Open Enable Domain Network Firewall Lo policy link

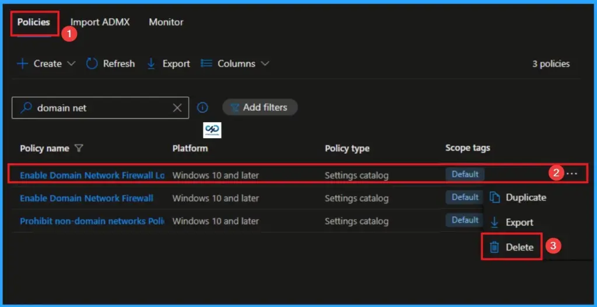point(92,175)
